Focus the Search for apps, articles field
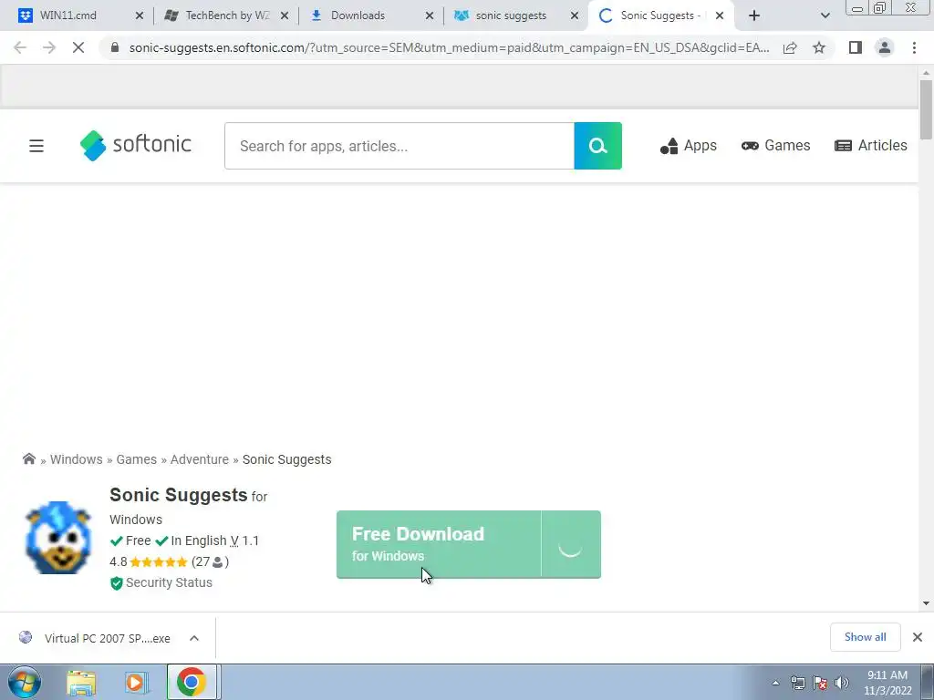The image size is (934, 700). [x=400, y=146]
